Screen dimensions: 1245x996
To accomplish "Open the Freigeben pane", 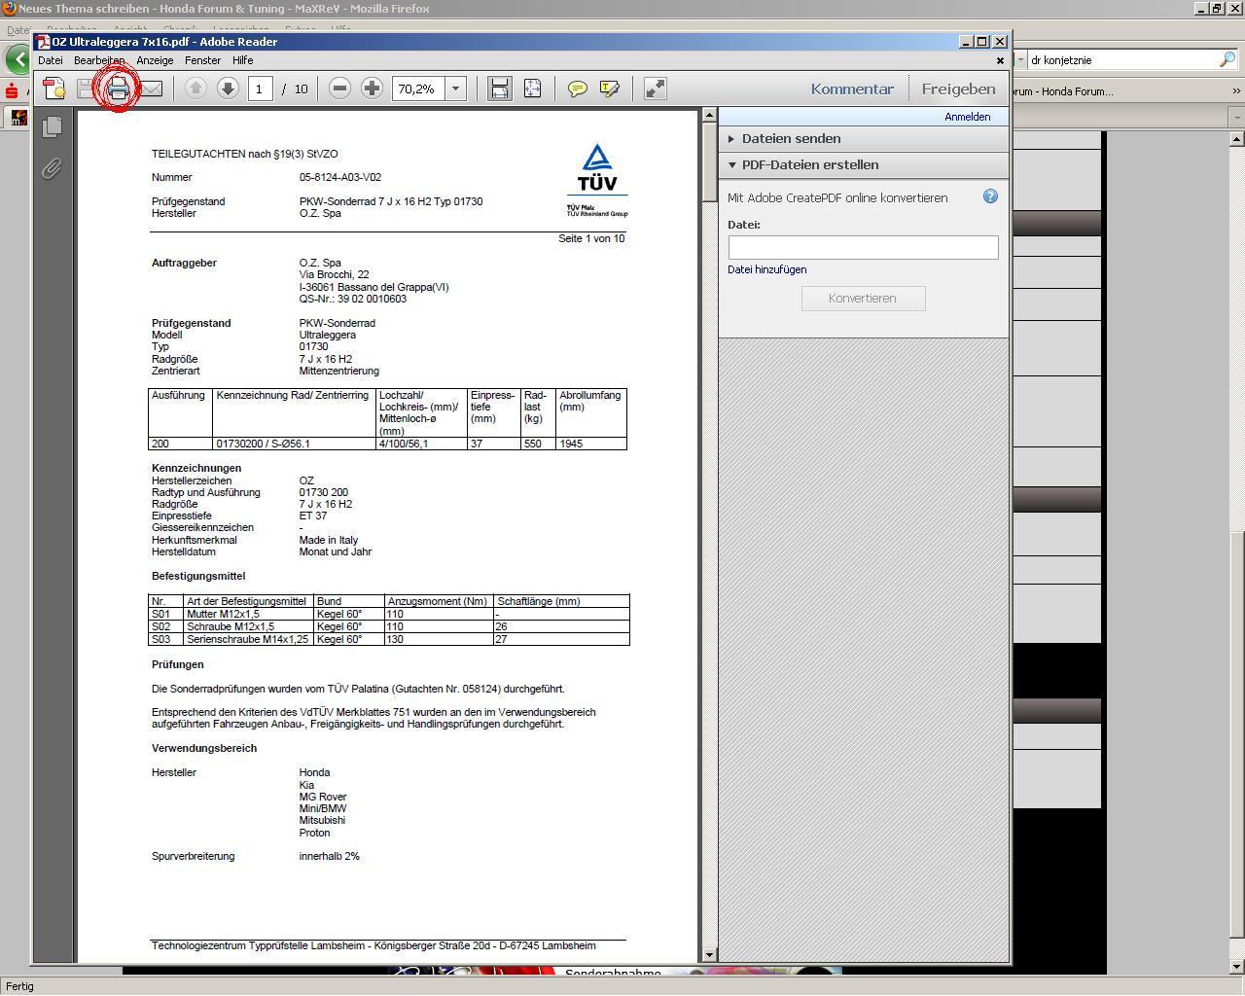I will (958, 89).
